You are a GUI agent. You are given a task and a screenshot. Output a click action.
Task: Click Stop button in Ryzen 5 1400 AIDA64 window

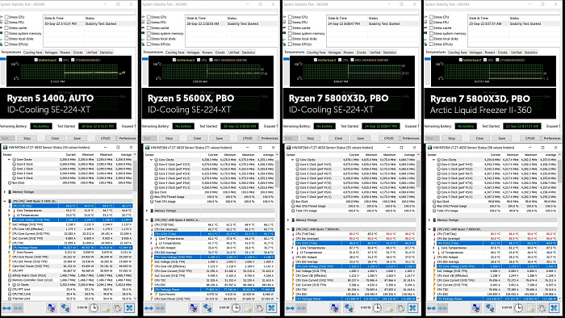[27, 138]
